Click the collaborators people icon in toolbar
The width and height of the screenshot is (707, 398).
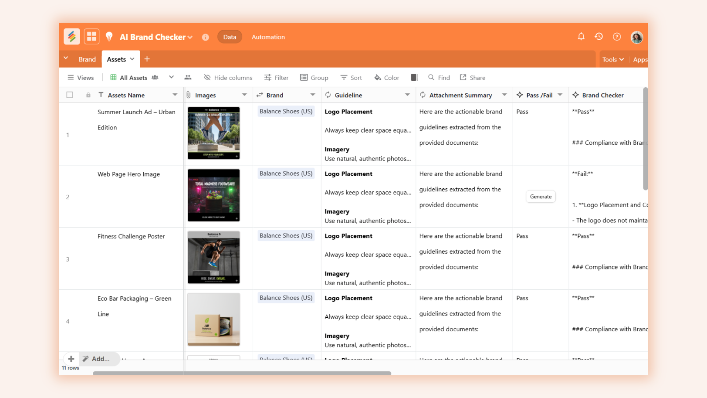point(188,77)
